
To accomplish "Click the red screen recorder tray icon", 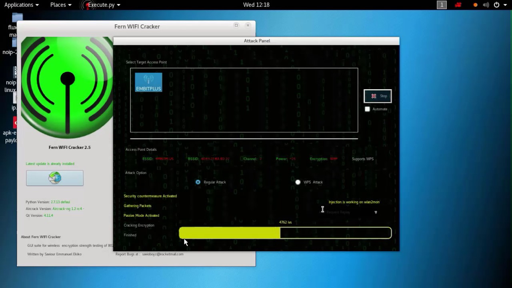I will 458,5.
